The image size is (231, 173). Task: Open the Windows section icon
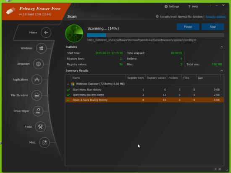41,48
